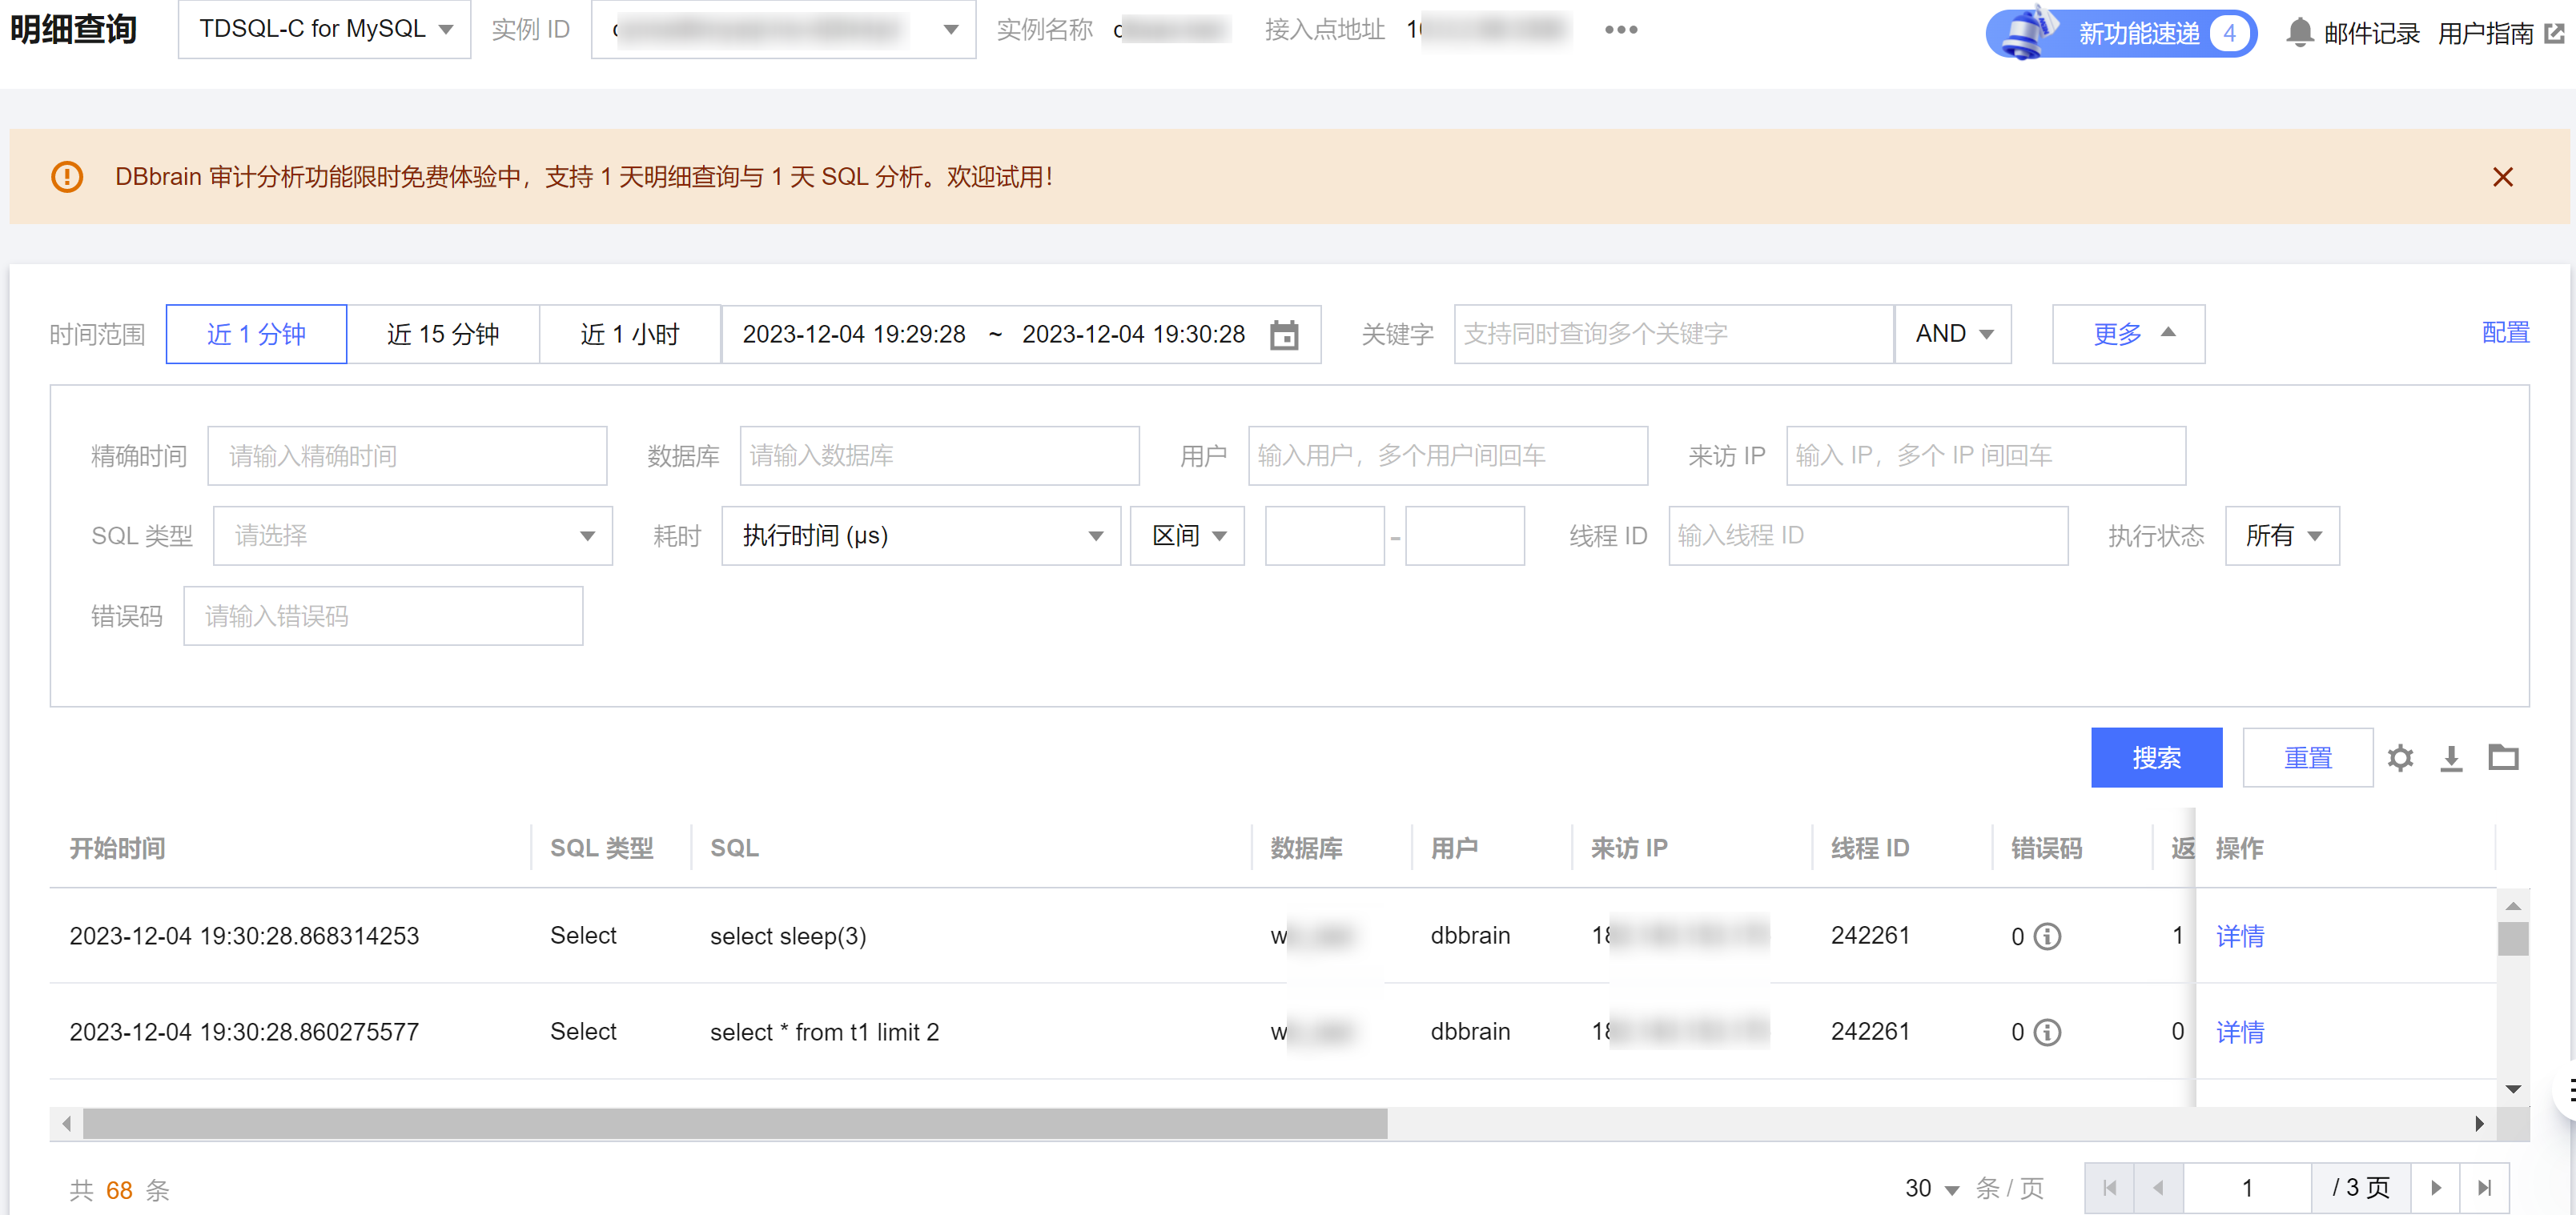Open the file list folder icon
Image resolution: width=2576 pixels, height=1215 pixels.
pos(2504,757)
